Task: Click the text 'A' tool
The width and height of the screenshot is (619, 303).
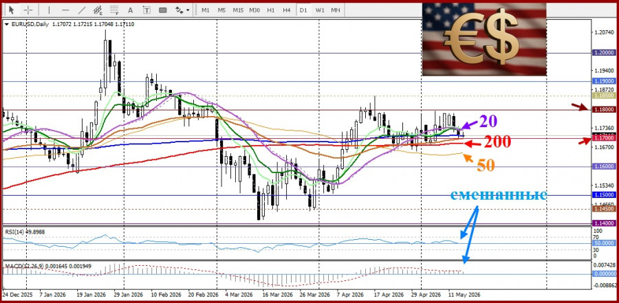Action: click(x=130, y=10)
